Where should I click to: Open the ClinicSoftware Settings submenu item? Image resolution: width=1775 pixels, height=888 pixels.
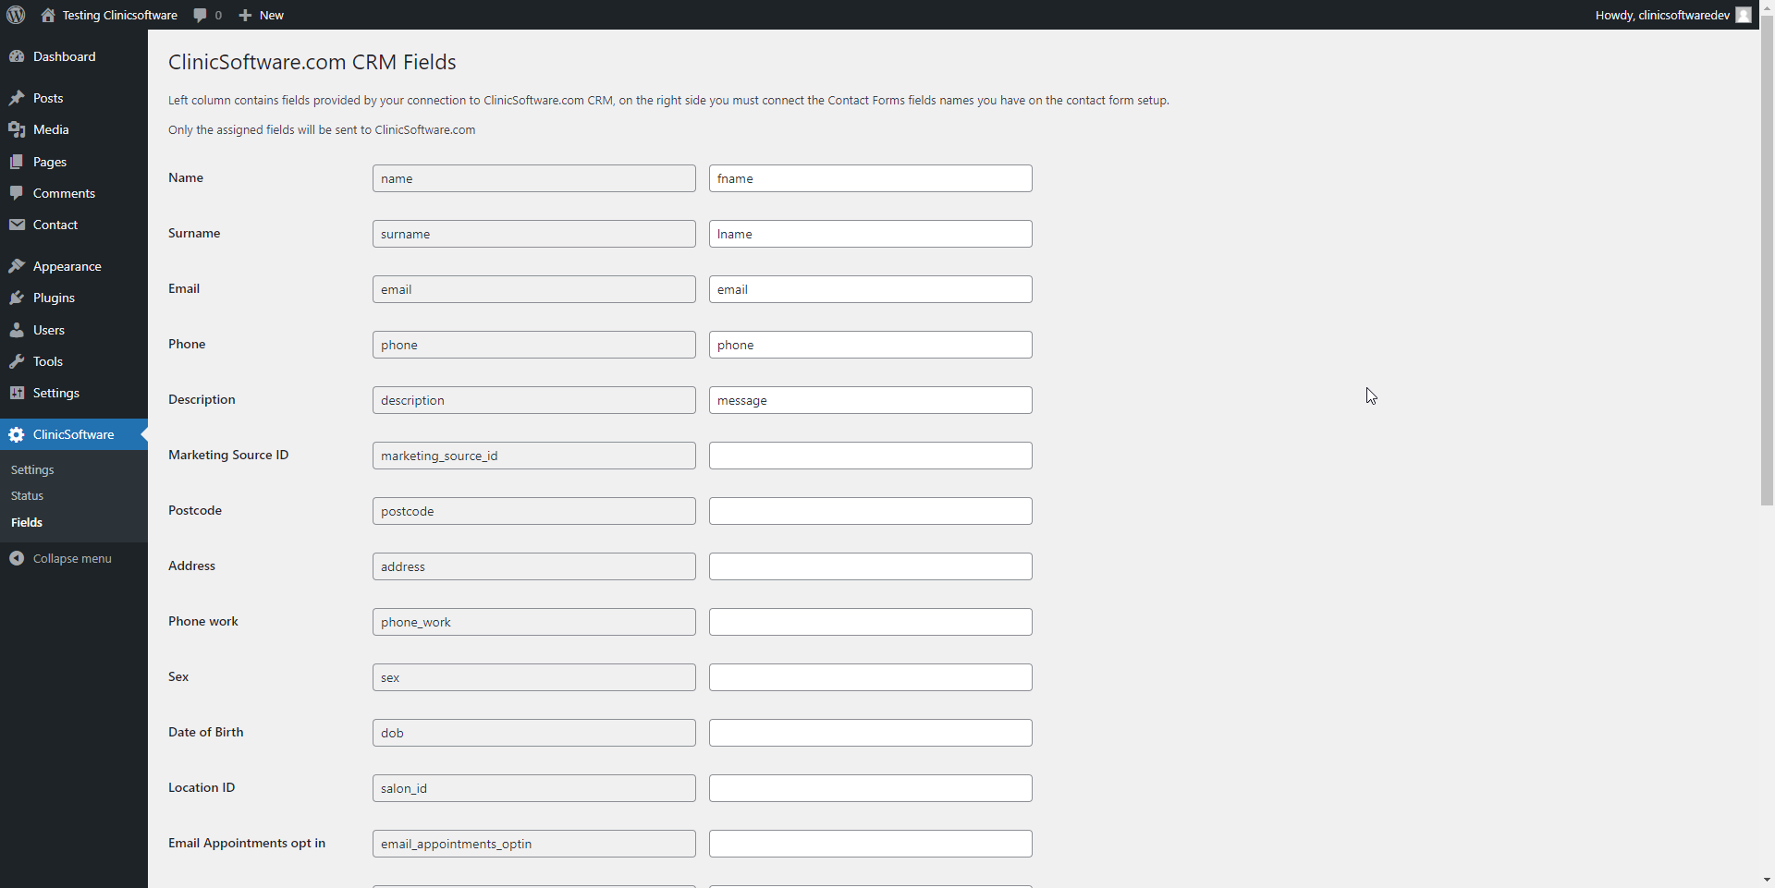click(x=32, y=470)
